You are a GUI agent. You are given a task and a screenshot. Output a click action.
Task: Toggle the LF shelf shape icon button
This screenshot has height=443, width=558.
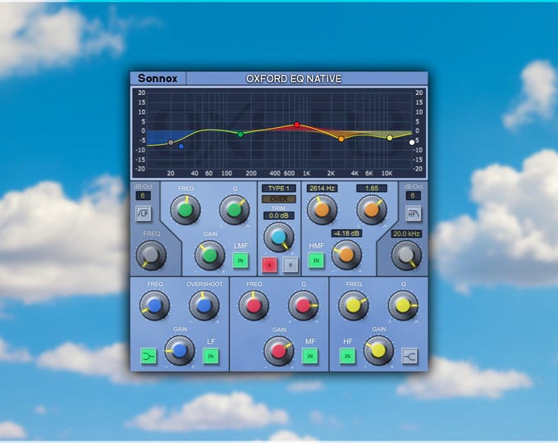click(x=149, y=356)
